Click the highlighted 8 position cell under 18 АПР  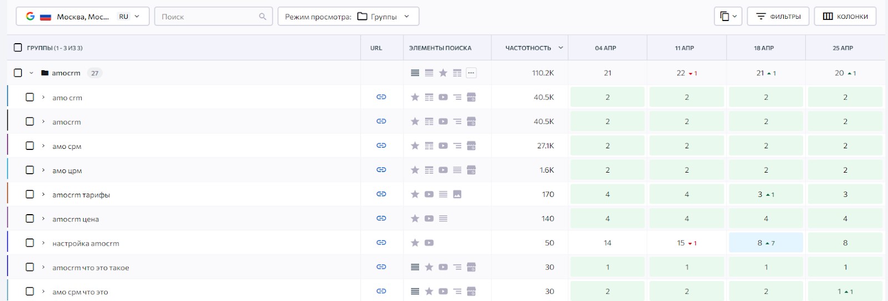tap(766, 242)
